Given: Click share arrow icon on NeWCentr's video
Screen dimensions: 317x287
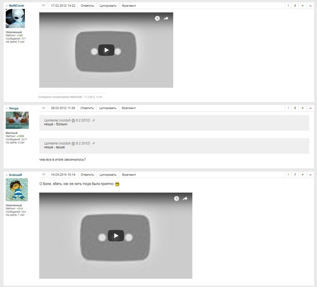Looking at the screenshot, I should point(166,19).
